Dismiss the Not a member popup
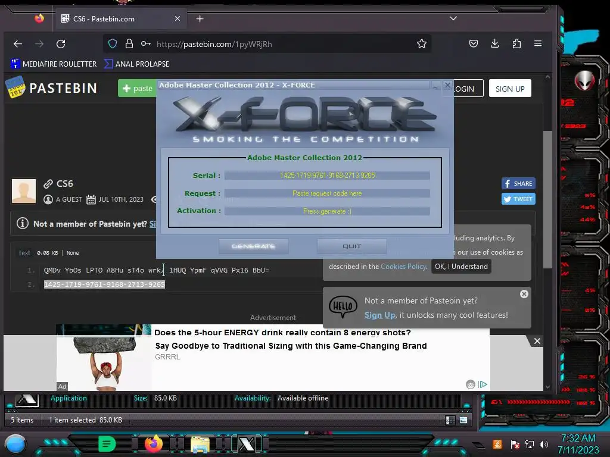 524,294
